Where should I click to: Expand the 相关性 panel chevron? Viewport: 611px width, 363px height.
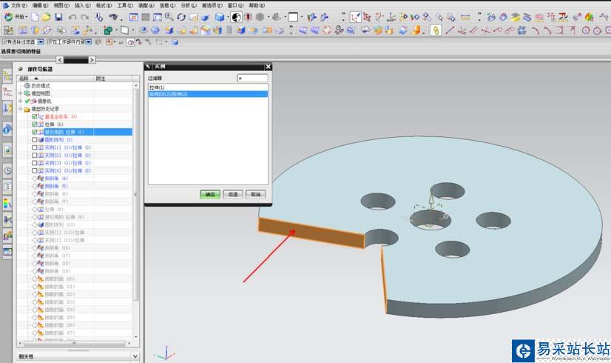(x=135, y=356)
